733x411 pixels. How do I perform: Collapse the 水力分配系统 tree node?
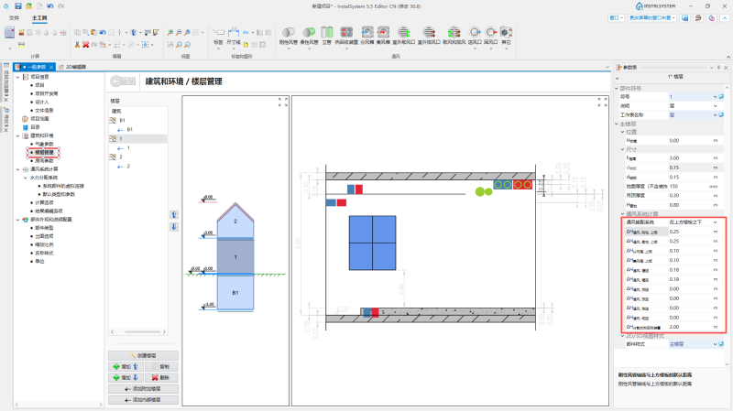pos(26,178)
